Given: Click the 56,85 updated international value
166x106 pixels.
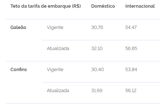Looking at the screenshot, I should point(131,49).
